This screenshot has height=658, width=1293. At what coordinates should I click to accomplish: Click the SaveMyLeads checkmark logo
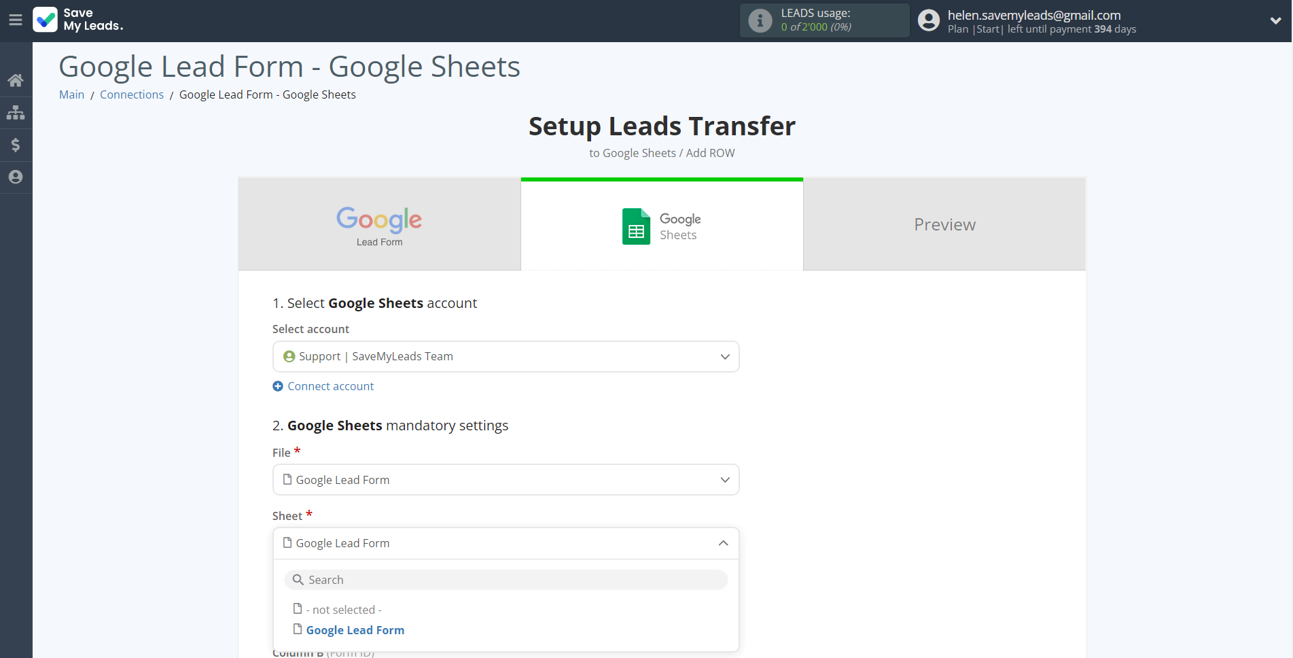click(46, 20)
